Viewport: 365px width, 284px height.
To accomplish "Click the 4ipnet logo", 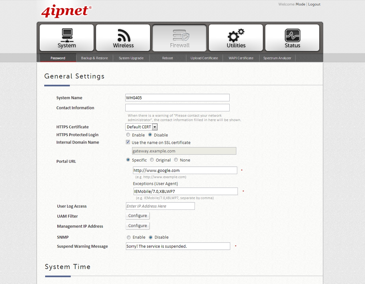I will (66, 11).
